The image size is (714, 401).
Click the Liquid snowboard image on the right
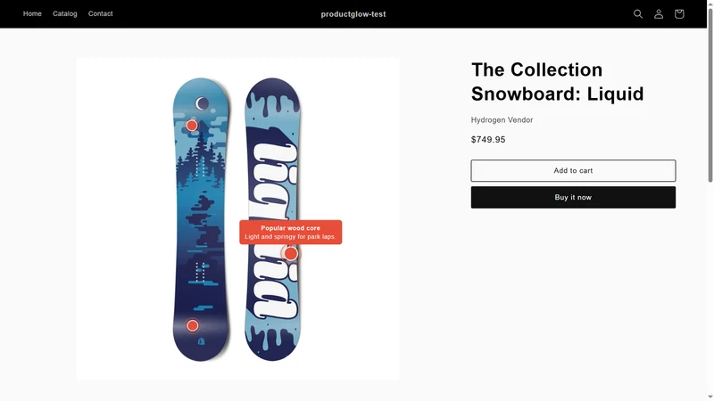(272, 219)
